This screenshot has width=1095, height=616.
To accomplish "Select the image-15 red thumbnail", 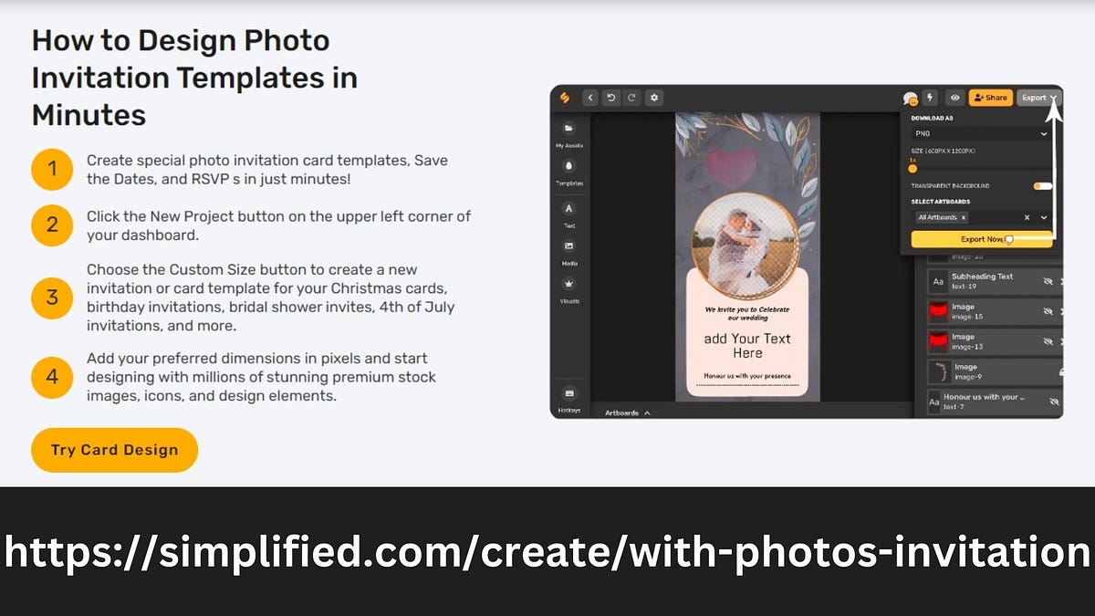I will [938, 311].
